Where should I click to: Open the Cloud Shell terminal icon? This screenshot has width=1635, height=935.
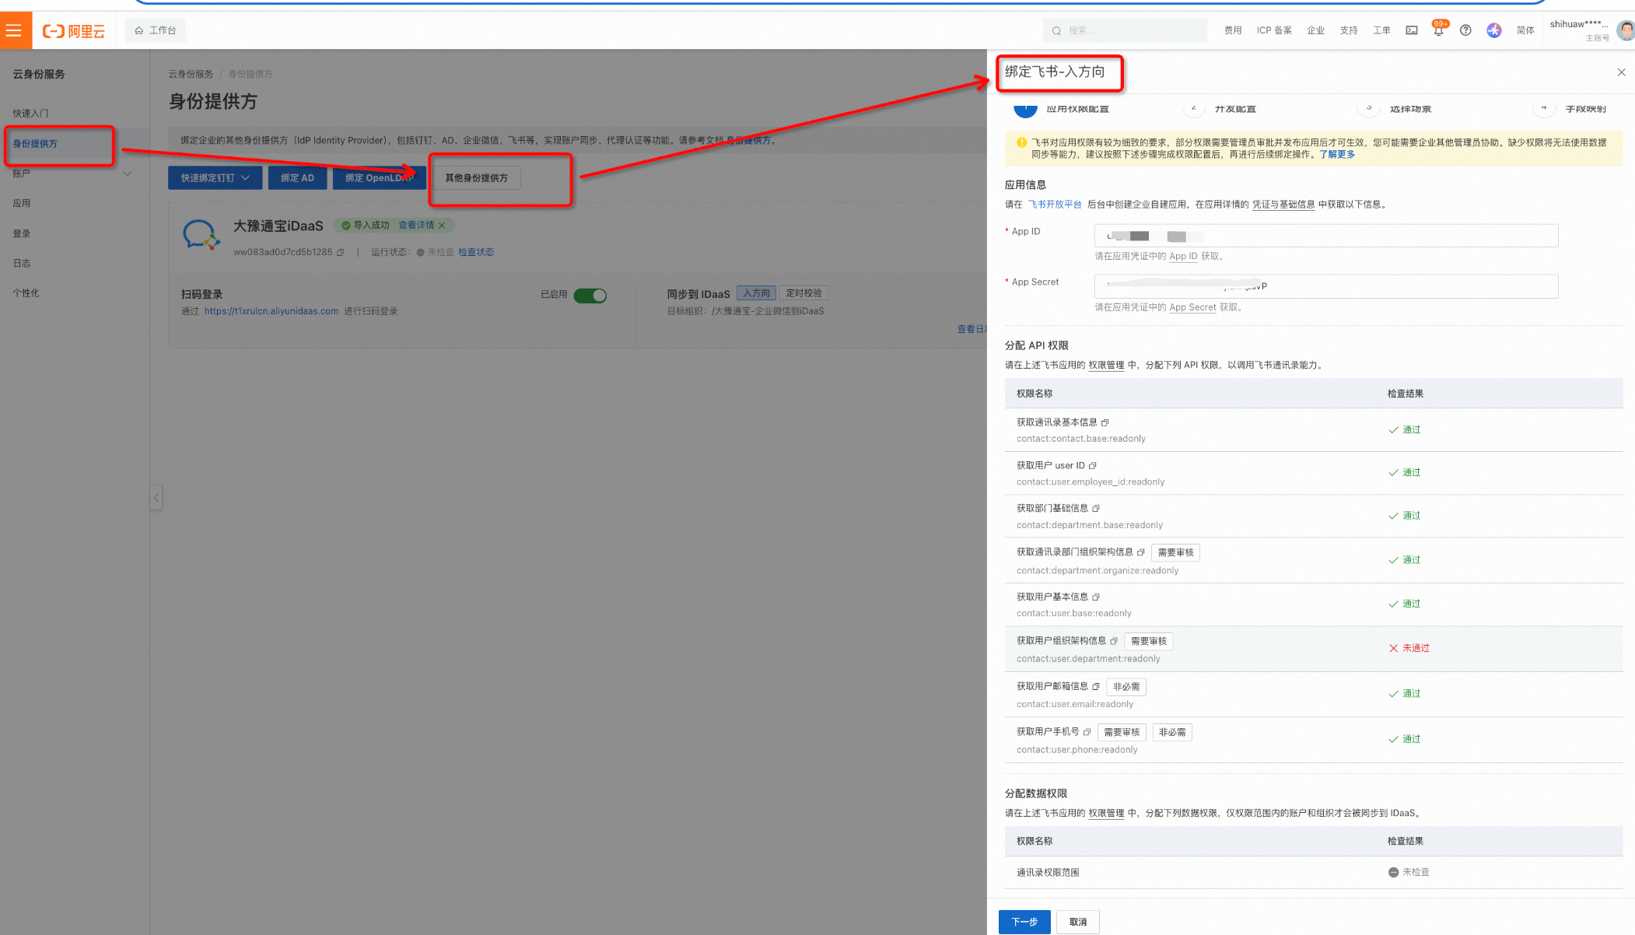(1411, 30)
